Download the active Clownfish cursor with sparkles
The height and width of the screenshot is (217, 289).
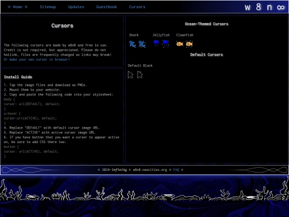[x=189, y=44]
